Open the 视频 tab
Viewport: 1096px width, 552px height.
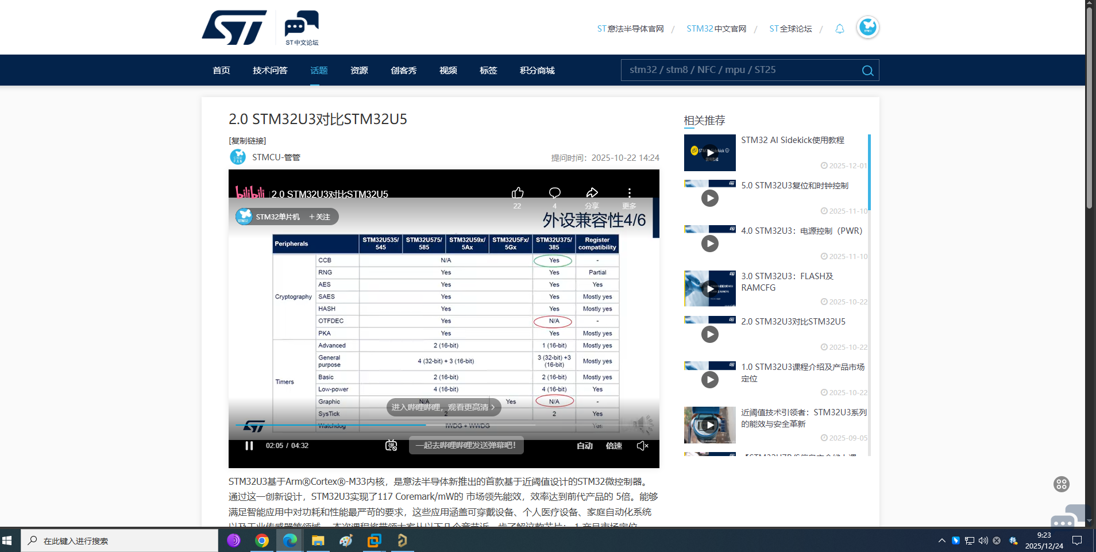[x=448, y=71]
